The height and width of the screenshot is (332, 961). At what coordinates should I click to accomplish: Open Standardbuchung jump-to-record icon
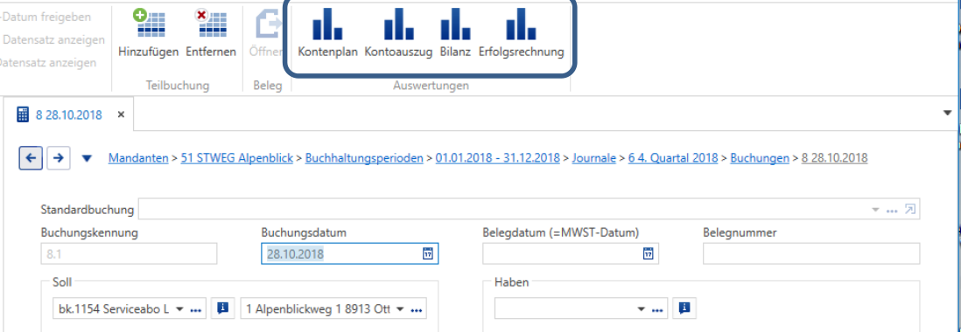[x=909, y=210]
